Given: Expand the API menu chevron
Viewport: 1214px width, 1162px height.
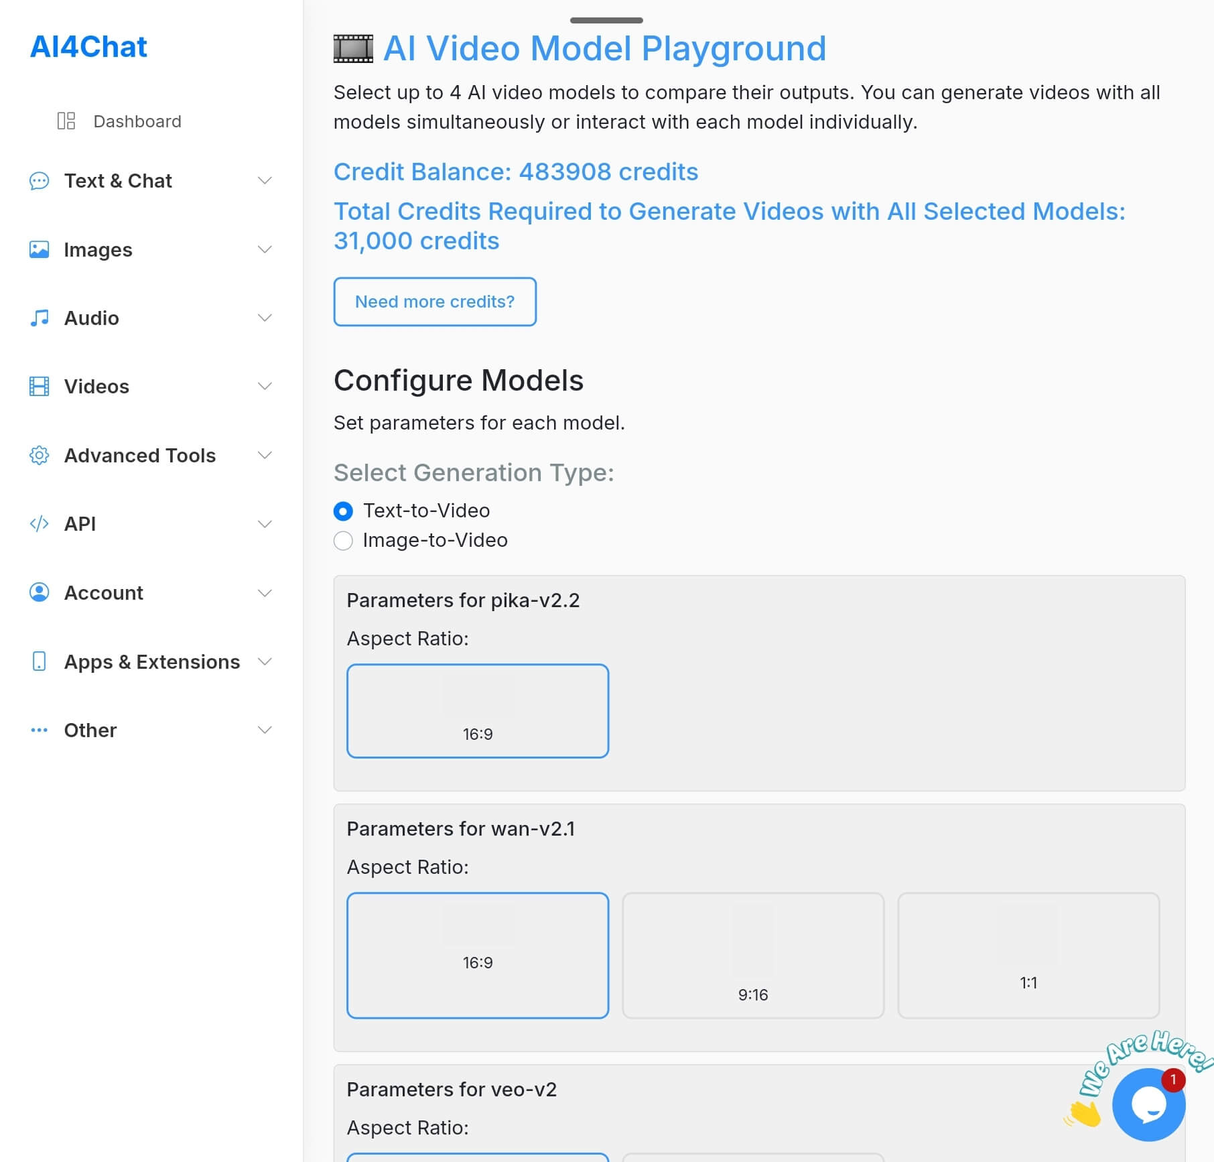Looking at the screenshot, I should point(265,524).
